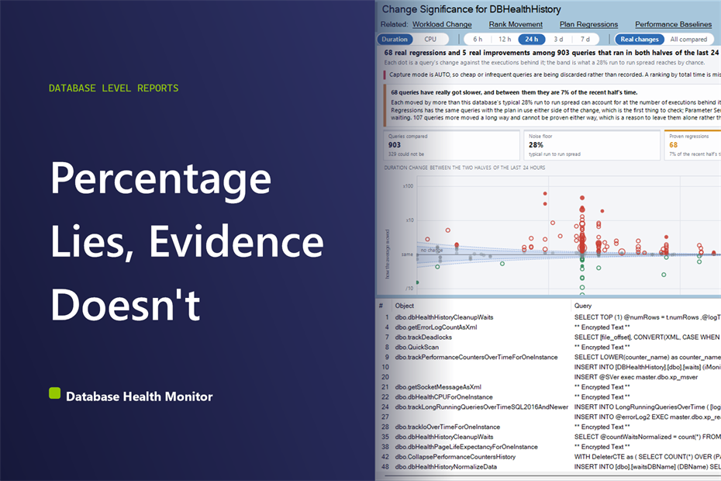The width and height of the screenshot is (721, 481).
Task: Select row 35 dbo.dbHealthHistoryCleanupWaits
Action: point(549,437)
